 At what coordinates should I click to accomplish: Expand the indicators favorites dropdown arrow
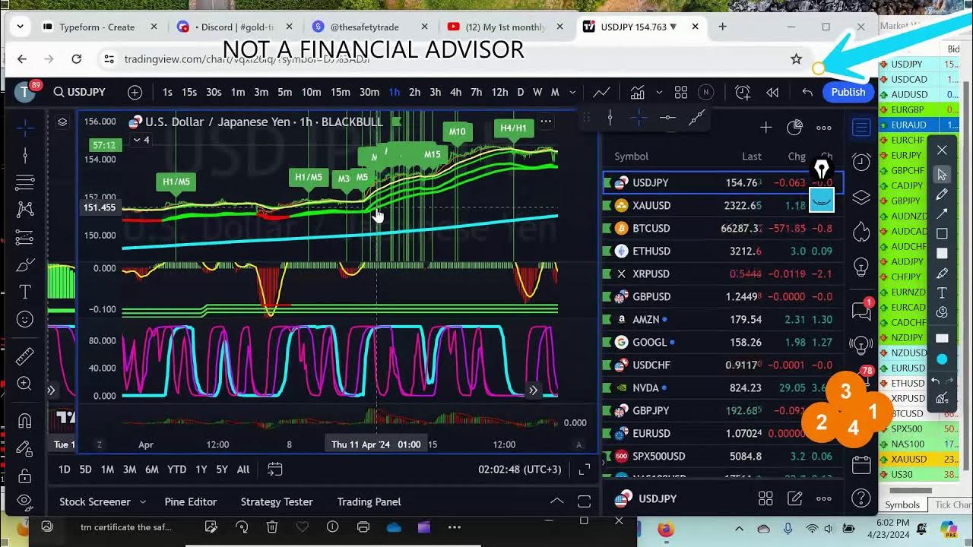(x=658, y=92)
